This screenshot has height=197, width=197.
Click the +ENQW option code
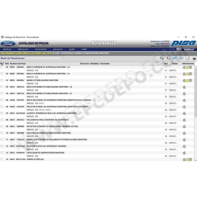click(42, 110)
